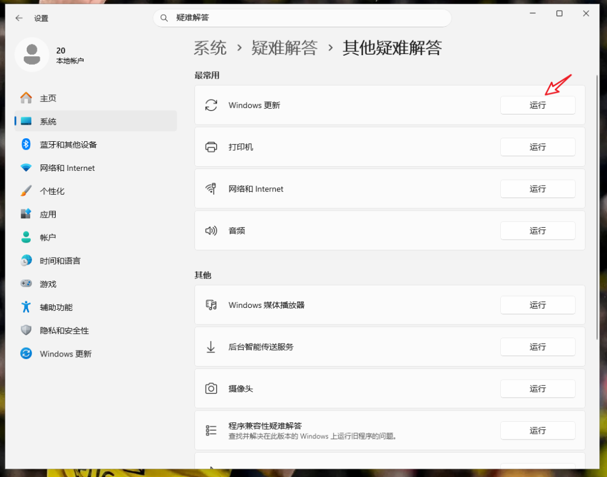Click the sync icon beside Windows 更新 troubleshooter
This screenshot has height=477, width=607.
tap(211, 105)
